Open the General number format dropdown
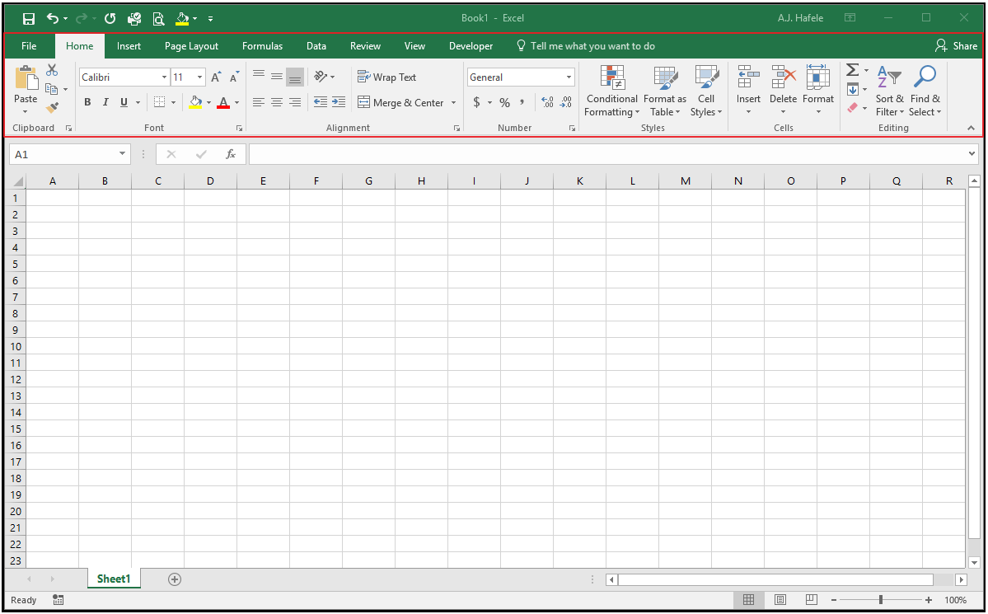 (x=569, y=77)
